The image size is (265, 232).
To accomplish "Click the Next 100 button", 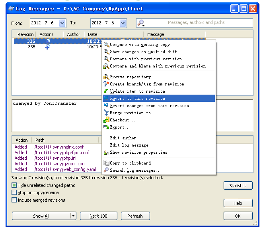I will [99, 216].
